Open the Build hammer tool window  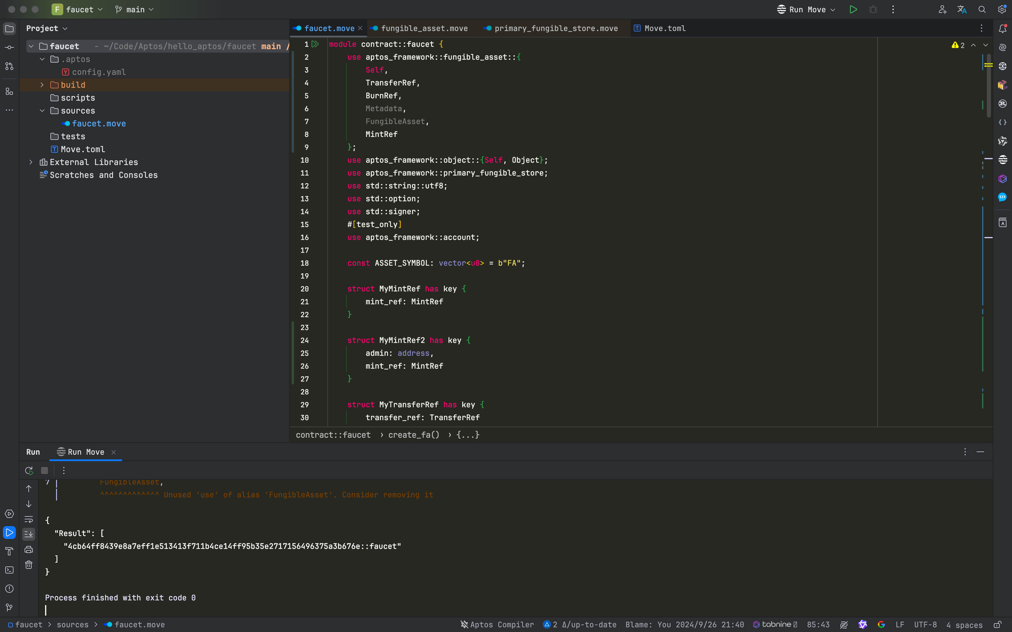[x=9, y=551]
